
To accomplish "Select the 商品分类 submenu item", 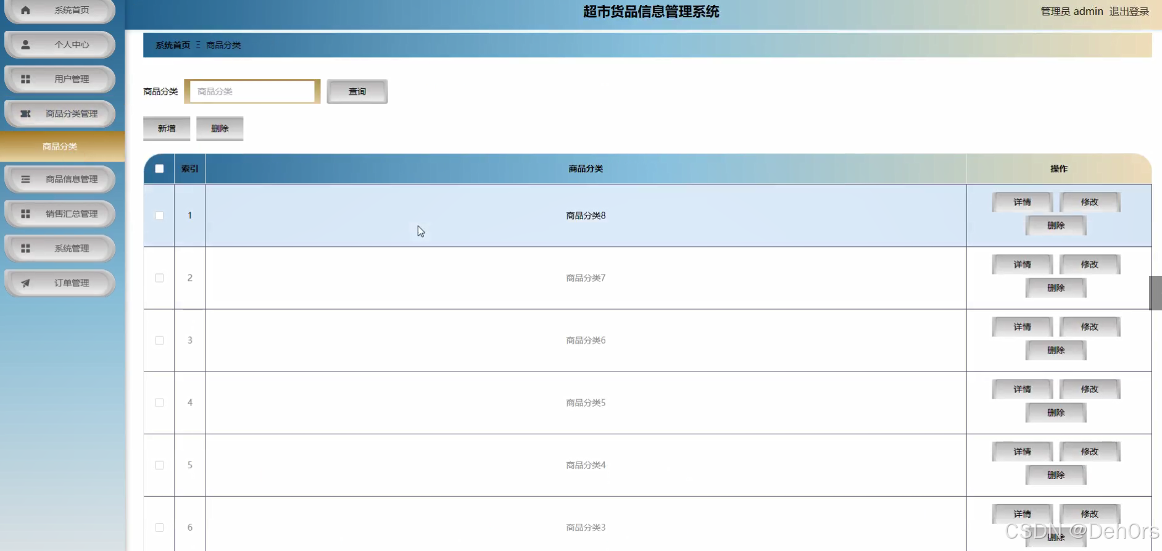I will [x=62, y=146].
